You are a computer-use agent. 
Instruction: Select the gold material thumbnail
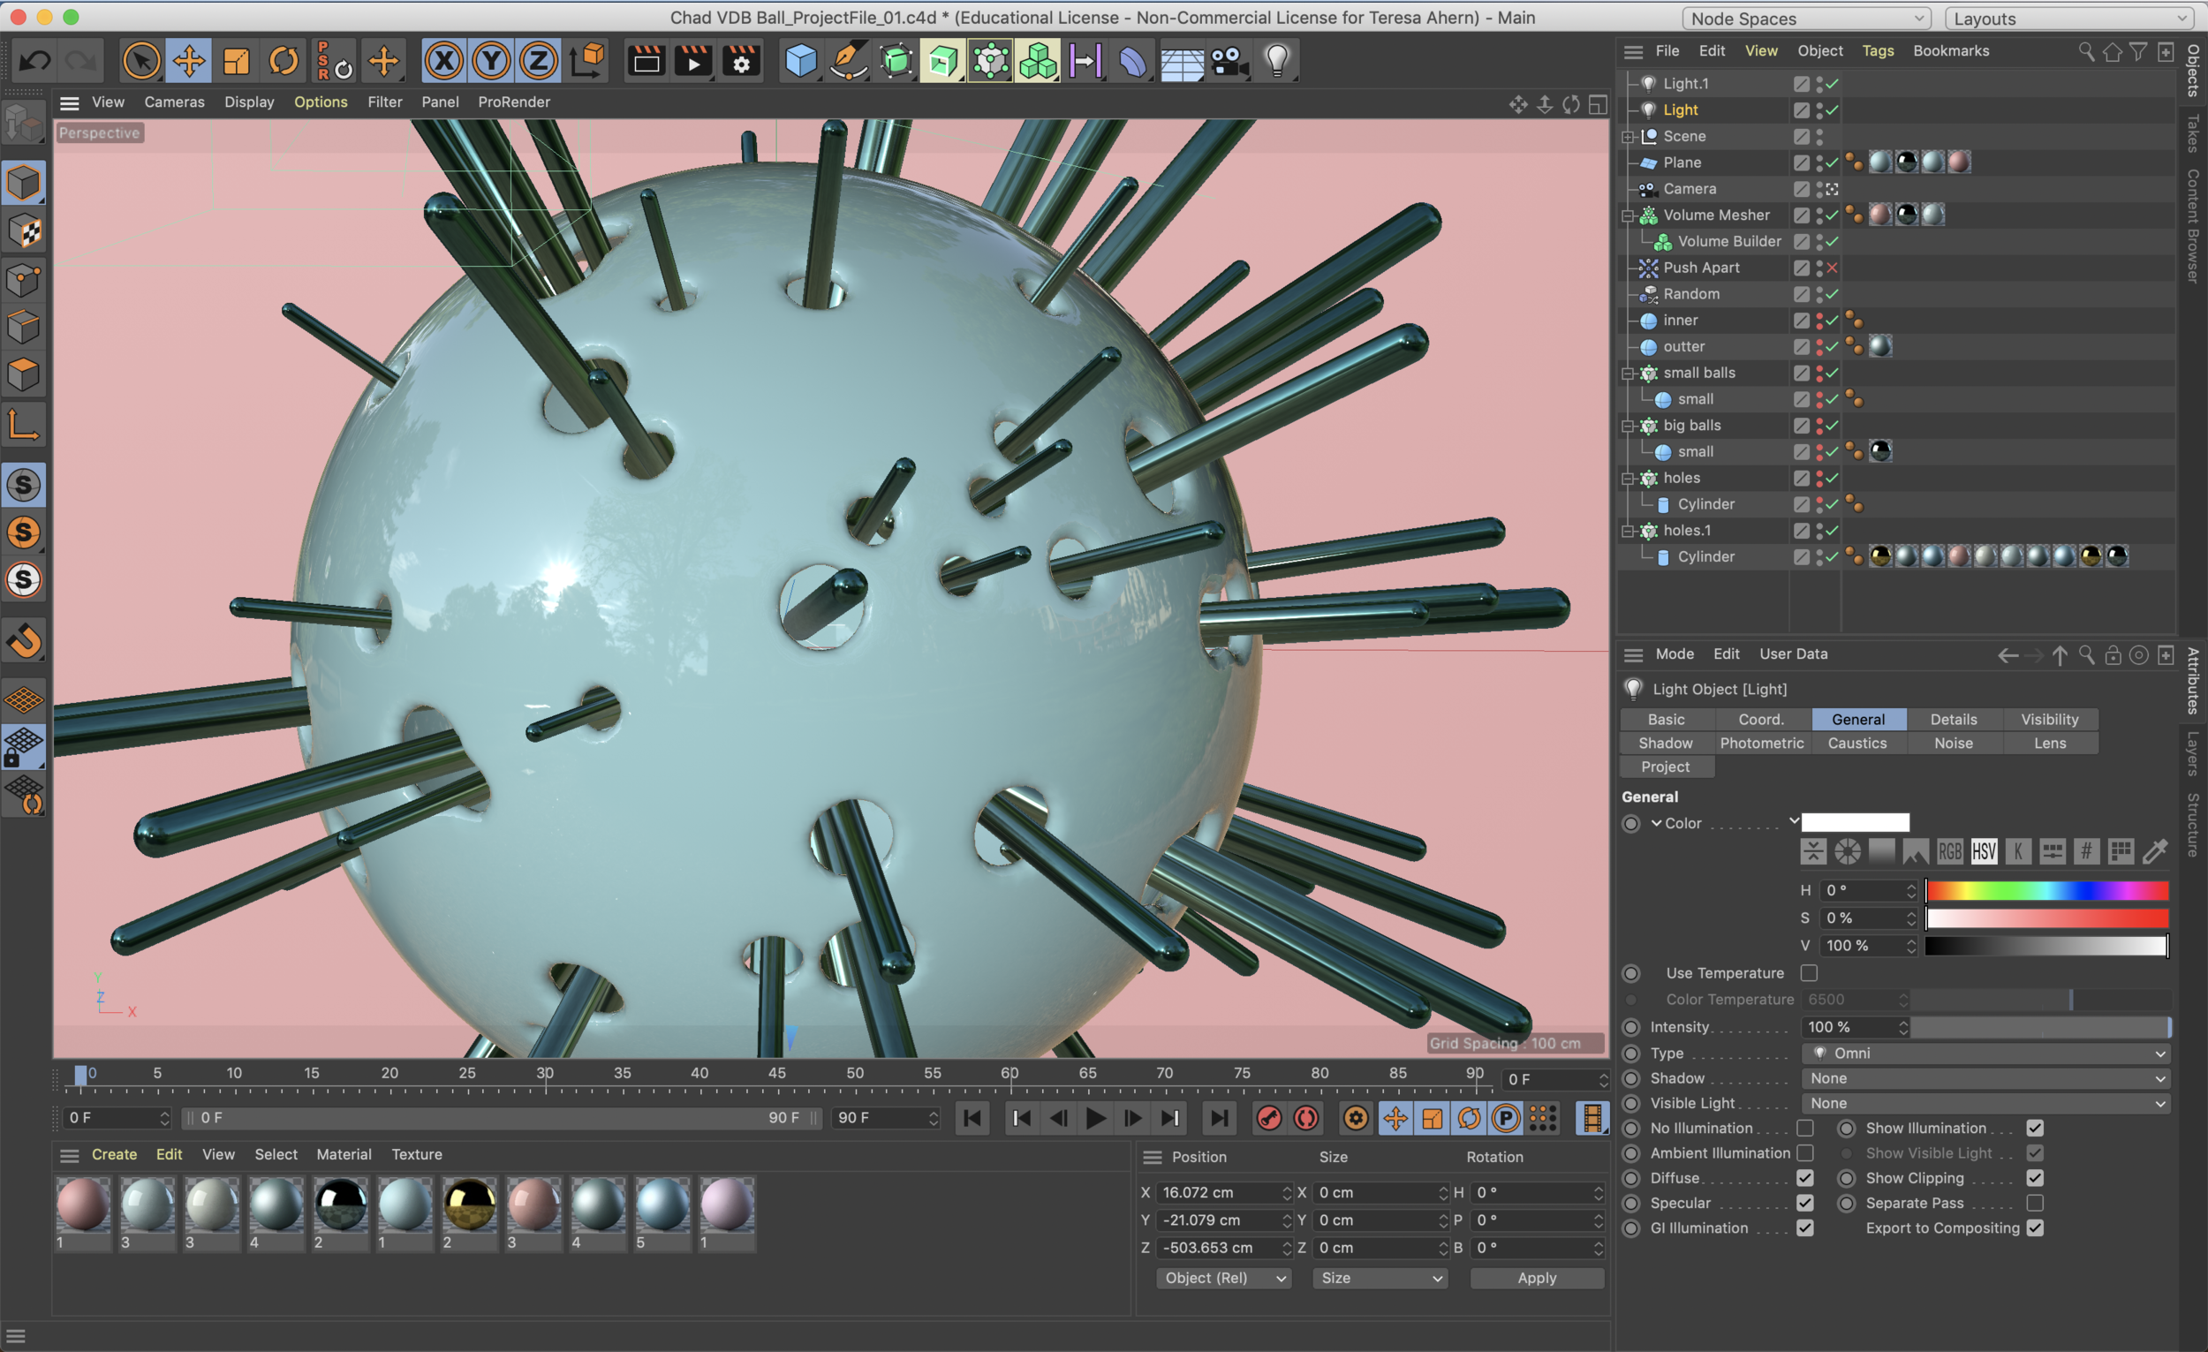[469, 1204]
